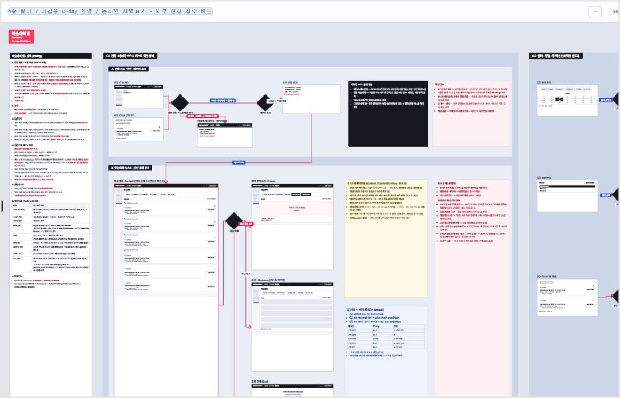The width and height of the screenshot is (620, 398).
Task: Click the minus zoom-out button
Action: (x=595, y=11)
